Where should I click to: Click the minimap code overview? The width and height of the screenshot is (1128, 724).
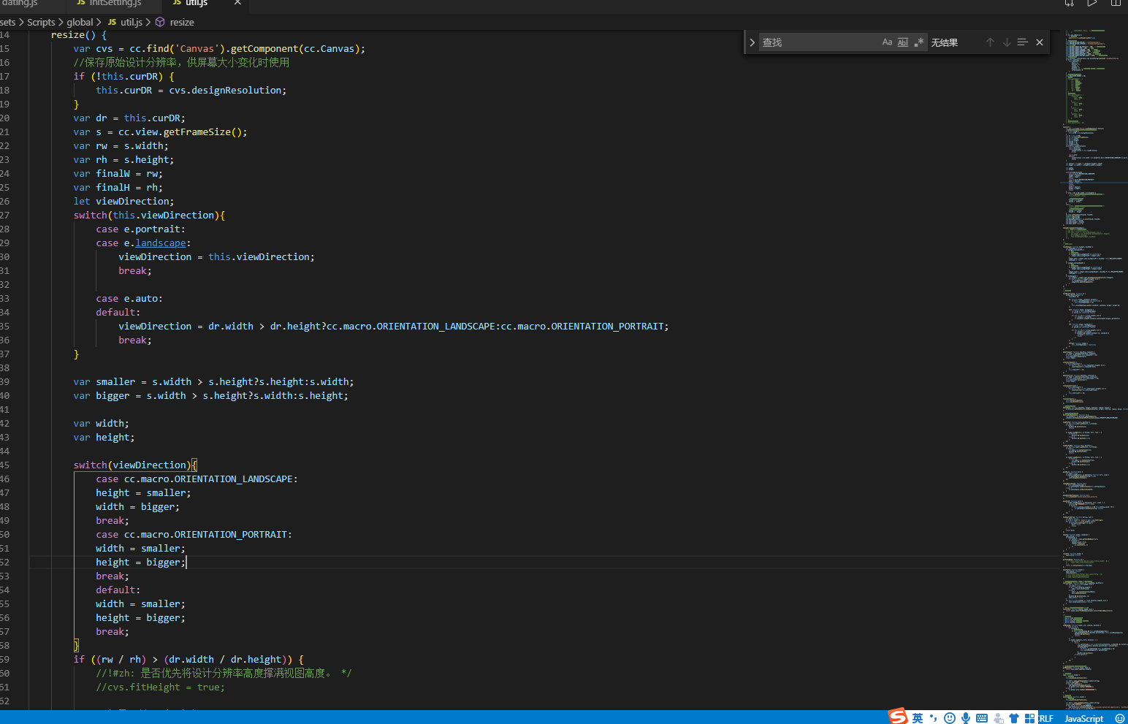(x=1094, y=369)
